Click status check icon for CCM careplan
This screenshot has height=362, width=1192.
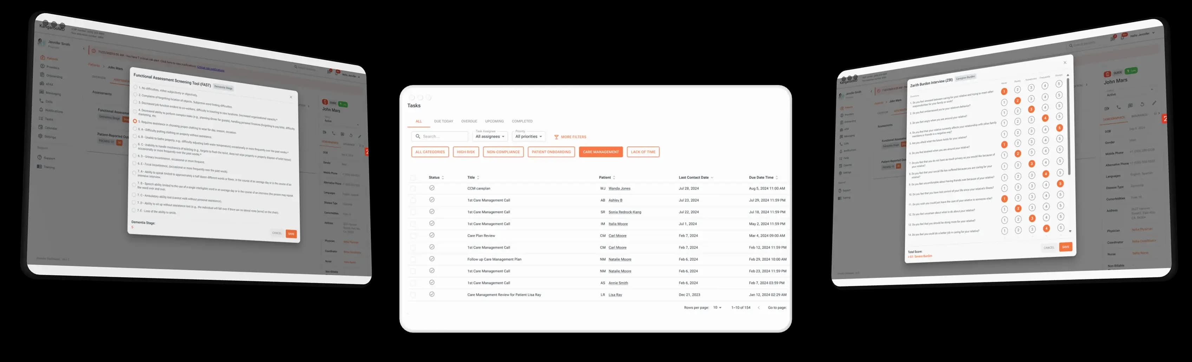tap(432, 188)
